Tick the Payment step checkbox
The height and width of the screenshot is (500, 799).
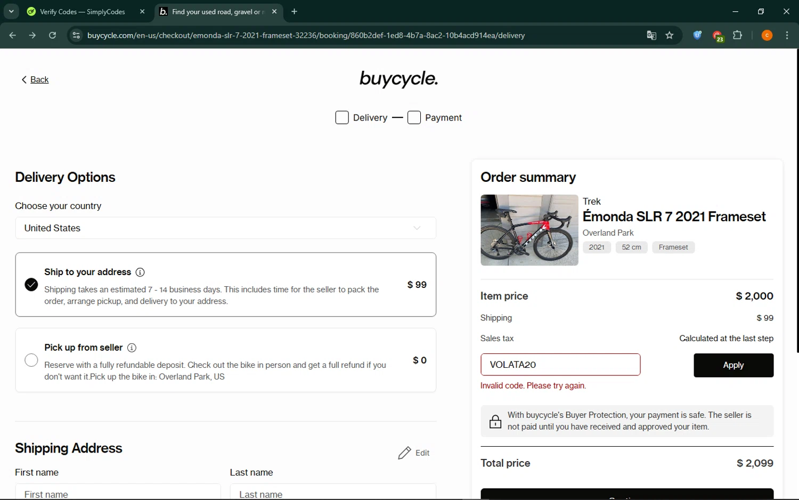tap(414, 117)
